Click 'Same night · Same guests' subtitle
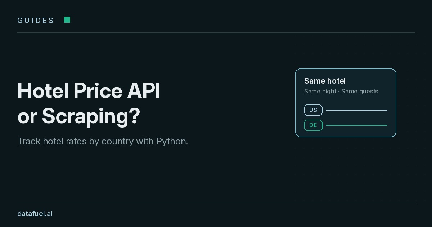Image resolution: width=432 pixels, height=227 pixels. pyautogui.click(x=341, y=91)
